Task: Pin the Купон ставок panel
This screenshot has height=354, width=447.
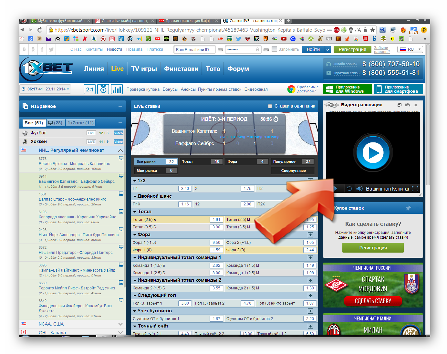Action: pos(408,208)
